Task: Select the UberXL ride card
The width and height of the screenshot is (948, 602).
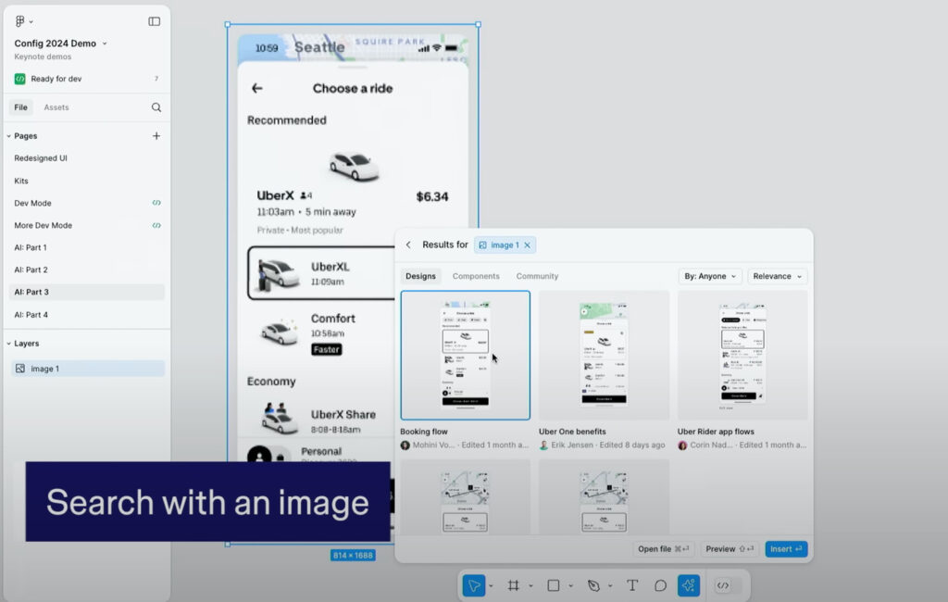Action: click(321, 273)
